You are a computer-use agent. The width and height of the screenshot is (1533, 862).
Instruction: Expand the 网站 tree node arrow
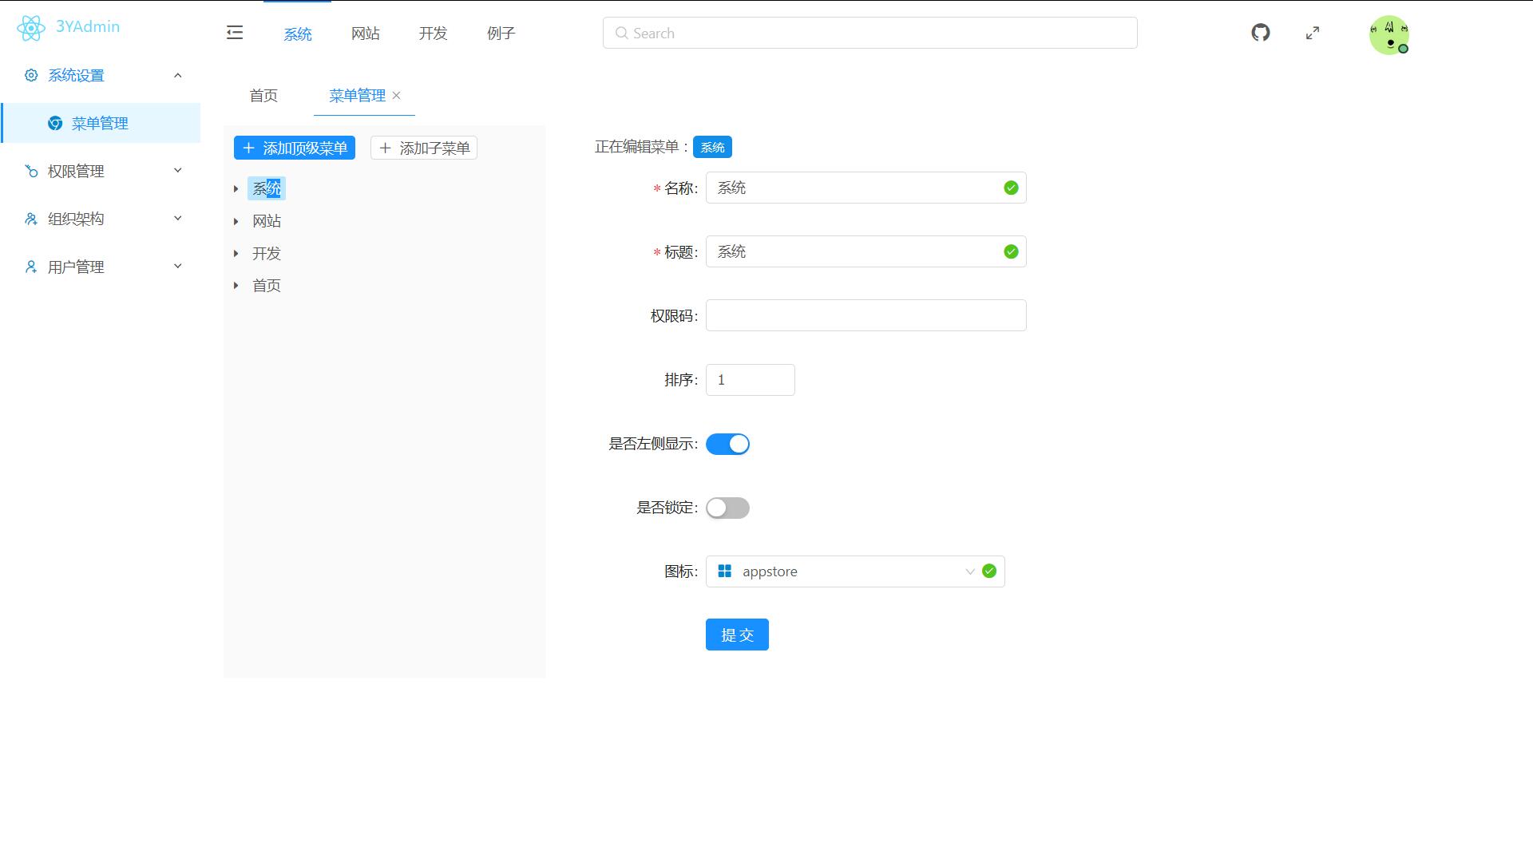[x=236, y=221]
